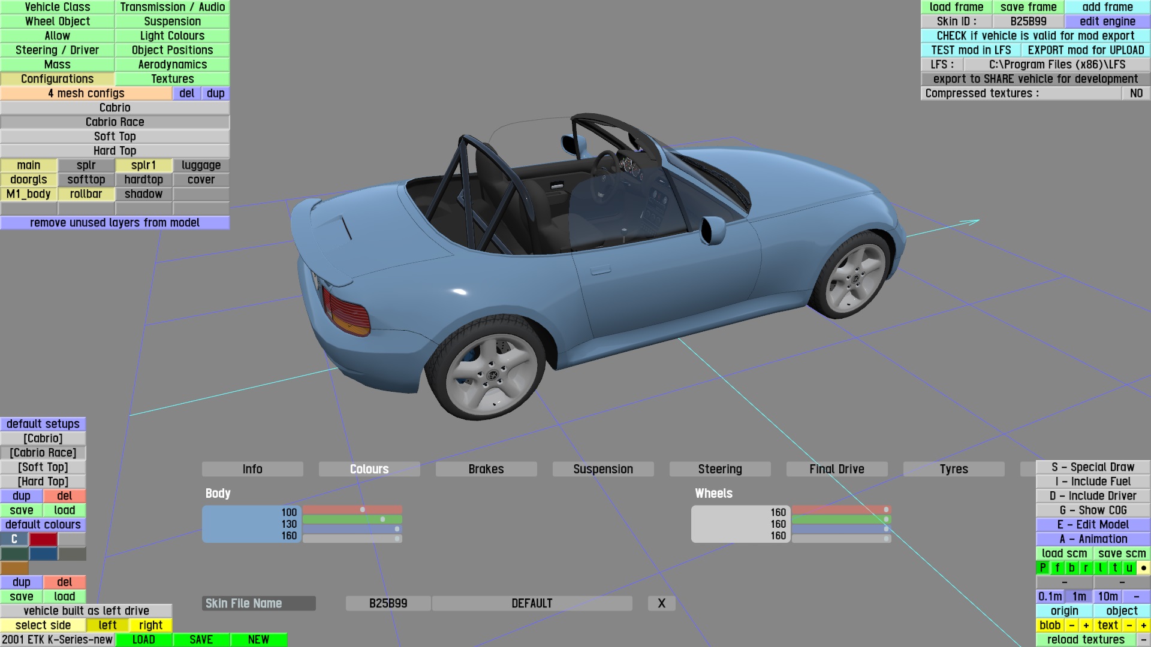This screenshot has width=1151, height=647.
Task: Select right side for vehicle
Action: pyautogui.click(x=150, y=625)
